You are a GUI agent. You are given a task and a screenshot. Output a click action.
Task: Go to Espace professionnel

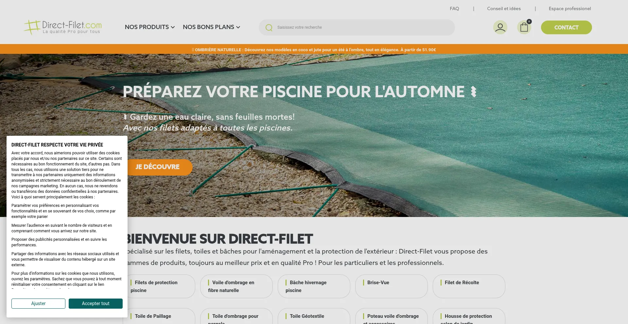click(x=569, y=8)
